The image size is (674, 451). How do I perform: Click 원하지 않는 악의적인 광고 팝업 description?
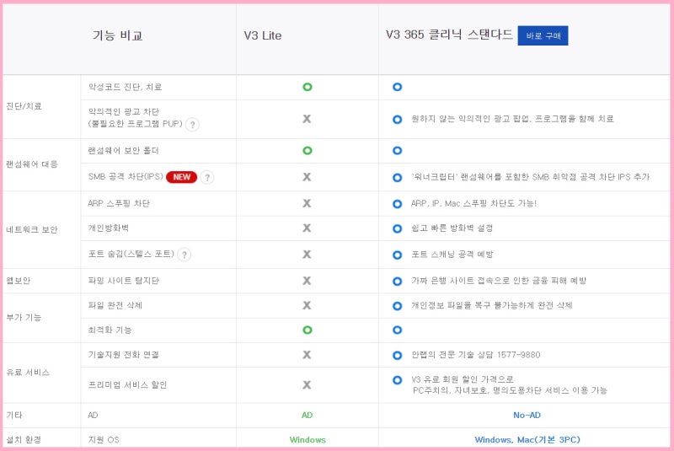click(512, 119)
